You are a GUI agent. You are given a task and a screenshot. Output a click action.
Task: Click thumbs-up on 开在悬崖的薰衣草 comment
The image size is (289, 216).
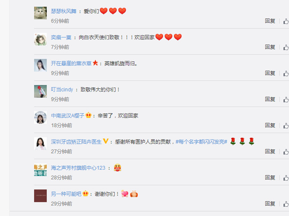(286, 74)
